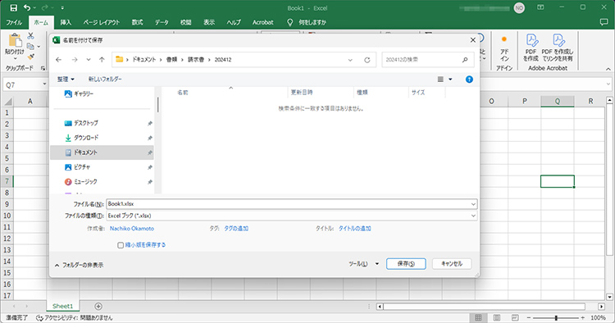Viewport: 615px width, 323px height.
Task: Switch to the Data tab
Action: coord(162,22)
